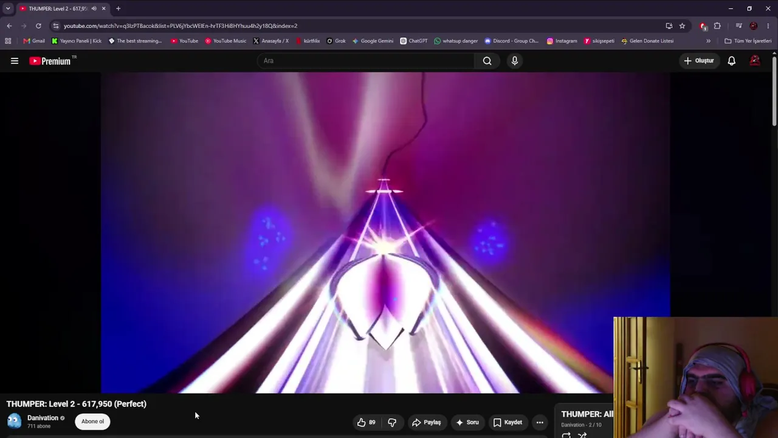Like the THUMPER video
The image size is (778, 438).
(x=366, y=422)
